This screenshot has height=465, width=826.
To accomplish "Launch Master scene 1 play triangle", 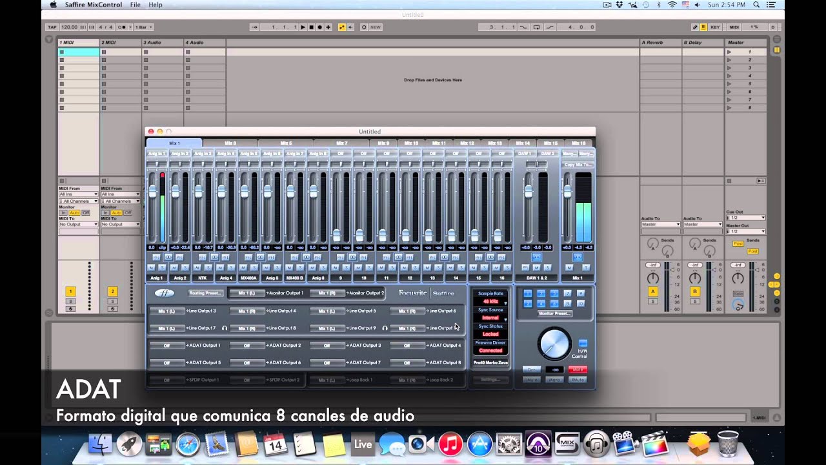I will (729, 52).
